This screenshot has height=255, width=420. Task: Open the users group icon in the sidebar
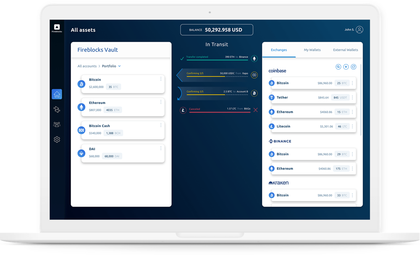point(57,125)
